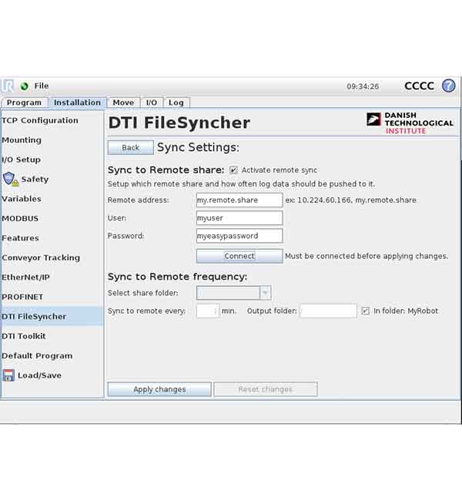Focus the Remote address input field
This screenshot has height=501, width=462.
click(239, 200)
